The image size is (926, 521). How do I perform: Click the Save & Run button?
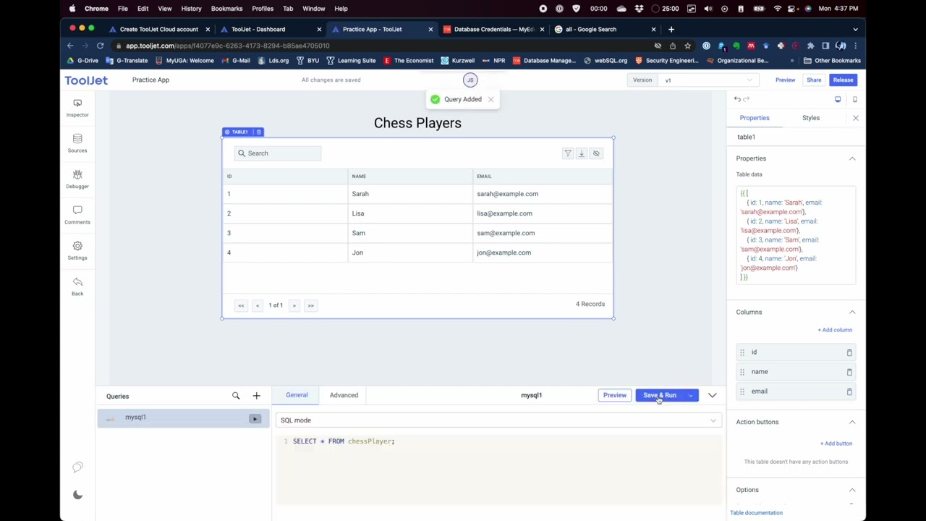tap(660, 395)
